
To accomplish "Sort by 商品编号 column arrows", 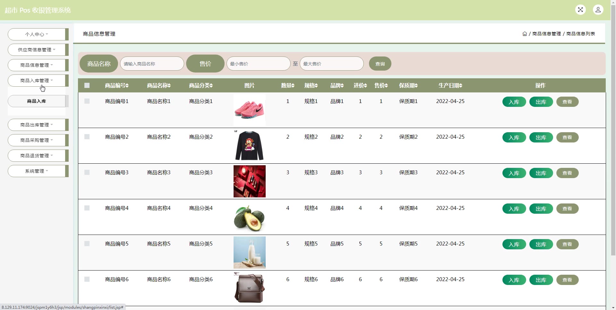I will tap(127, 85).
